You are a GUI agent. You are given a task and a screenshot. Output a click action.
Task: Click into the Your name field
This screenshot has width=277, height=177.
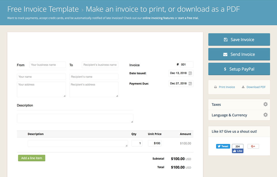(41, 77)
